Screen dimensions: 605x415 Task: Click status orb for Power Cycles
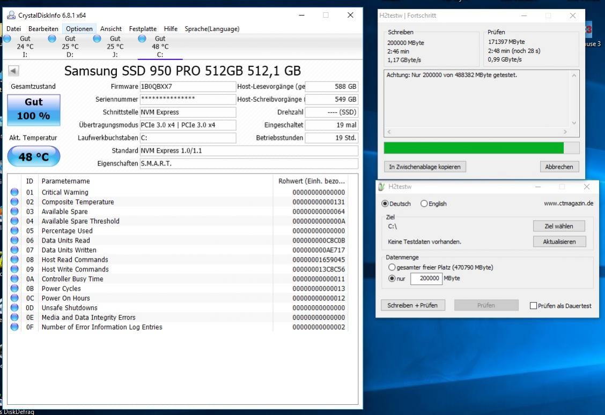point(14,288)
